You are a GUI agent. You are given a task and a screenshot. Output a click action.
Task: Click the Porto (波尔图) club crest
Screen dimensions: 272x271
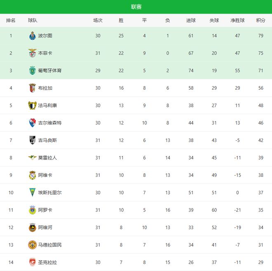[x=32, y=36]
